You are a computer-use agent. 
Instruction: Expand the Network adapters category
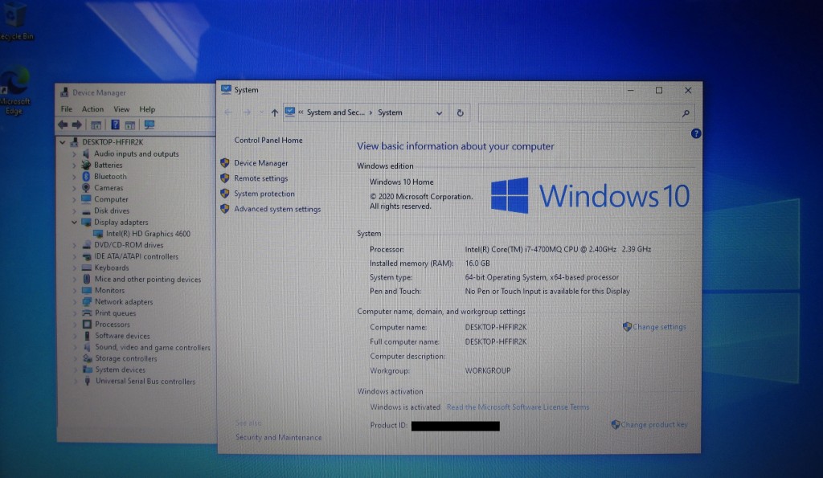(x=75, y=302)
